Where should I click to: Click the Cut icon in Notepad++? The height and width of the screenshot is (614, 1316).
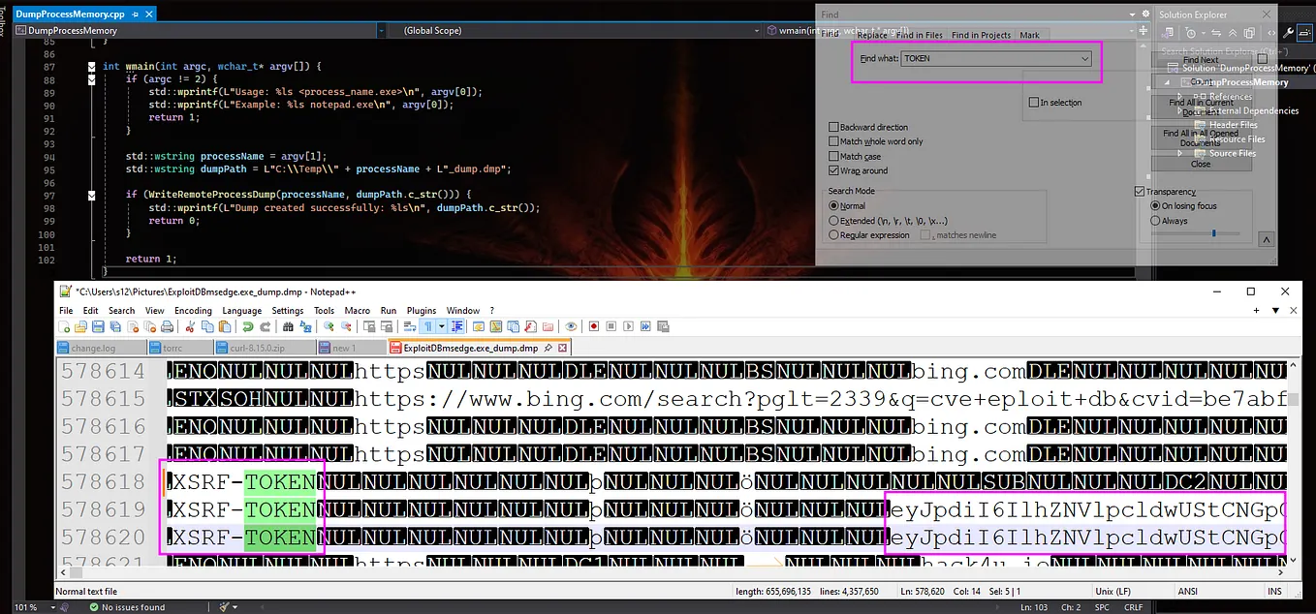[x=189, y=324]
